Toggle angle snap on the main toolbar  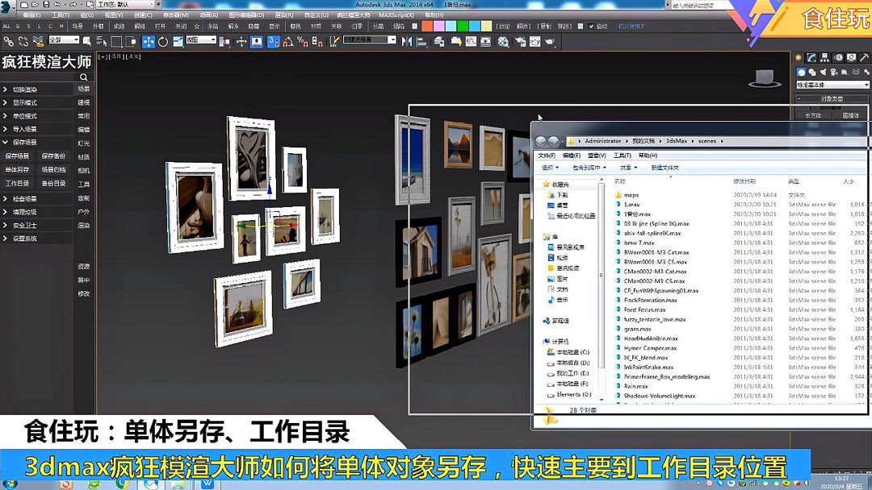click(x=287, y=40)
